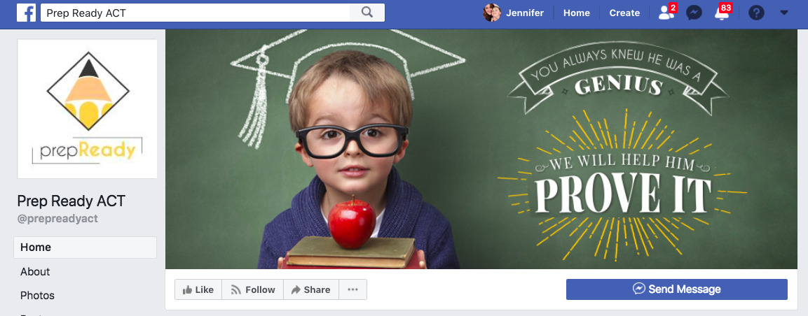The image size is (808, 316).
Task: Click Home in the top navigation
Action: pyautogui.click(x=577, y=13)
